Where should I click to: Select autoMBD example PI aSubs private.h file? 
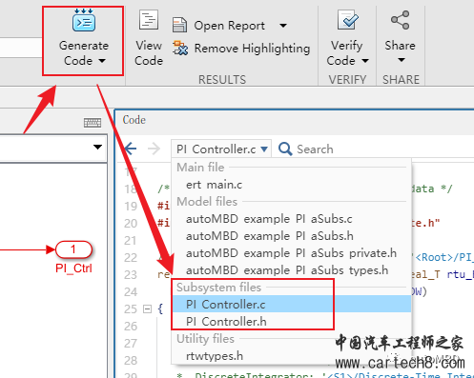point(291,253)
